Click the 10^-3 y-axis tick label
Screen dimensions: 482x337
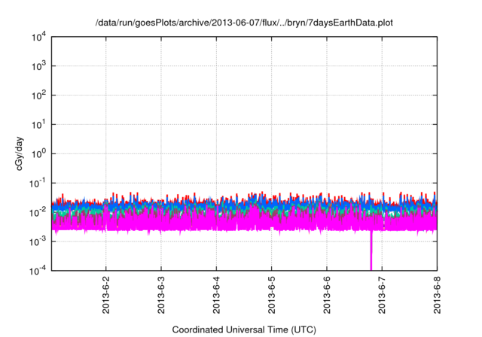38,241
